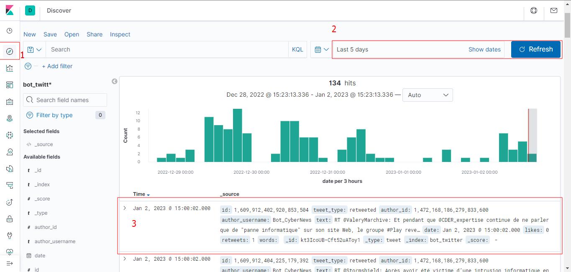Click the Inspect menu item
The height and width of the screenshot is (272, 571).
click(120, 34)
